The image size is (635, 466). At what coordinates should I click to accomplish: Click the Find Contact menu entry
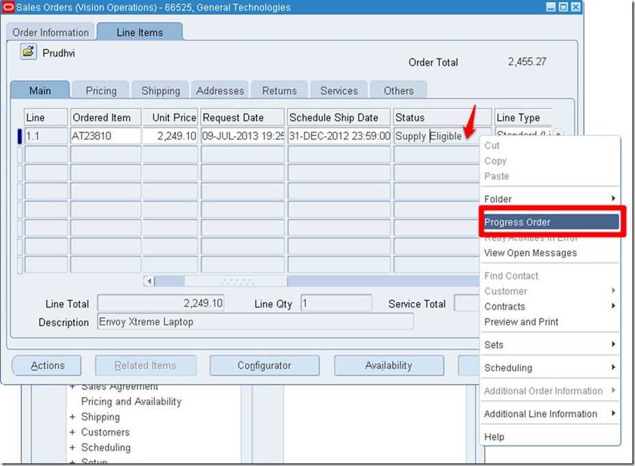[x=550, y=276]
